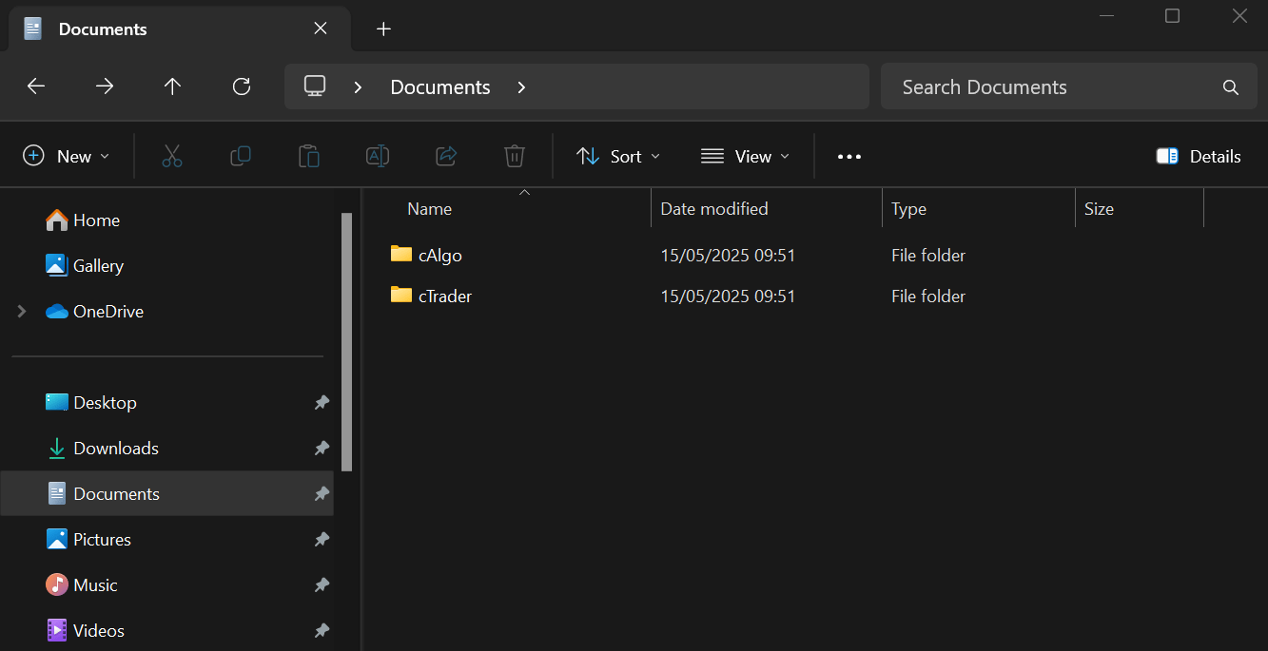
Task: Click the cAlgo date modified cell
Action: point(728,256)
